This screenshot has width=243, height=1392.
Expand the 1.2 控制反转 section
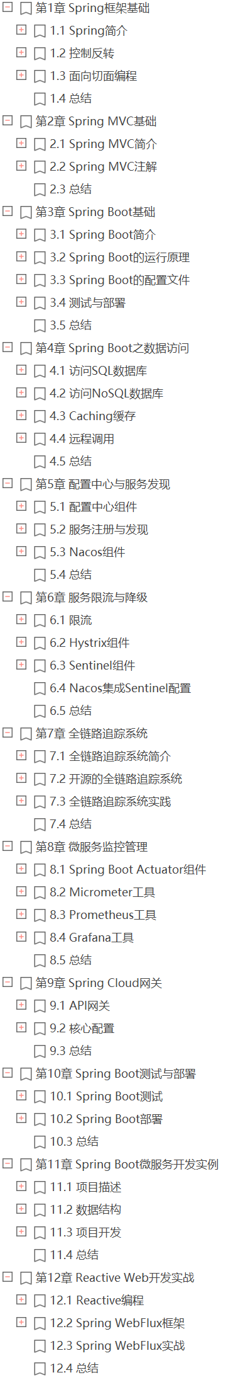21,52
